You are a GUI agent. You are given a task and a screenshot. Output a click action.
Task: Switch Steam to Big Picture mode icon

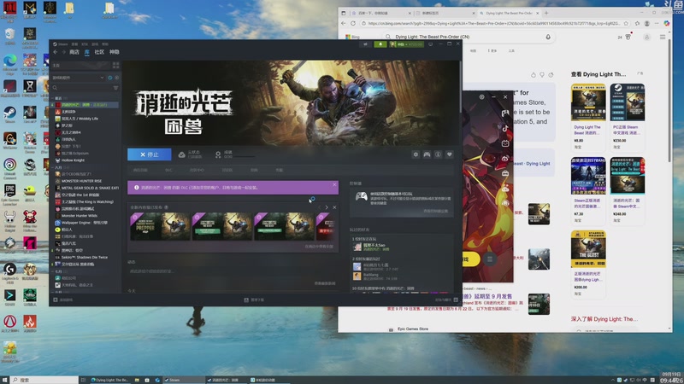tap(431, 44)
